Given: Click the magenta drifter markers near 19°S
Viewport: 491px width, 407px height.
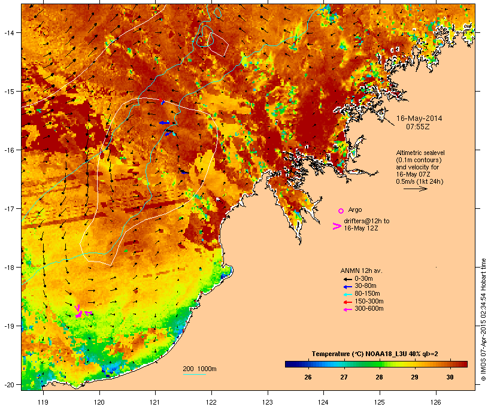Looking at the screenshot, I should (82, 312).
